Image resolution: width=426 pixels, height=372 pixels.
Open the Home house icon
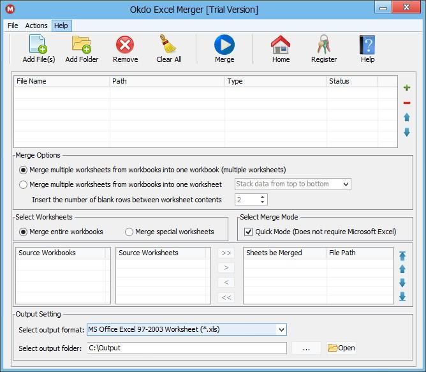(281, 44)
